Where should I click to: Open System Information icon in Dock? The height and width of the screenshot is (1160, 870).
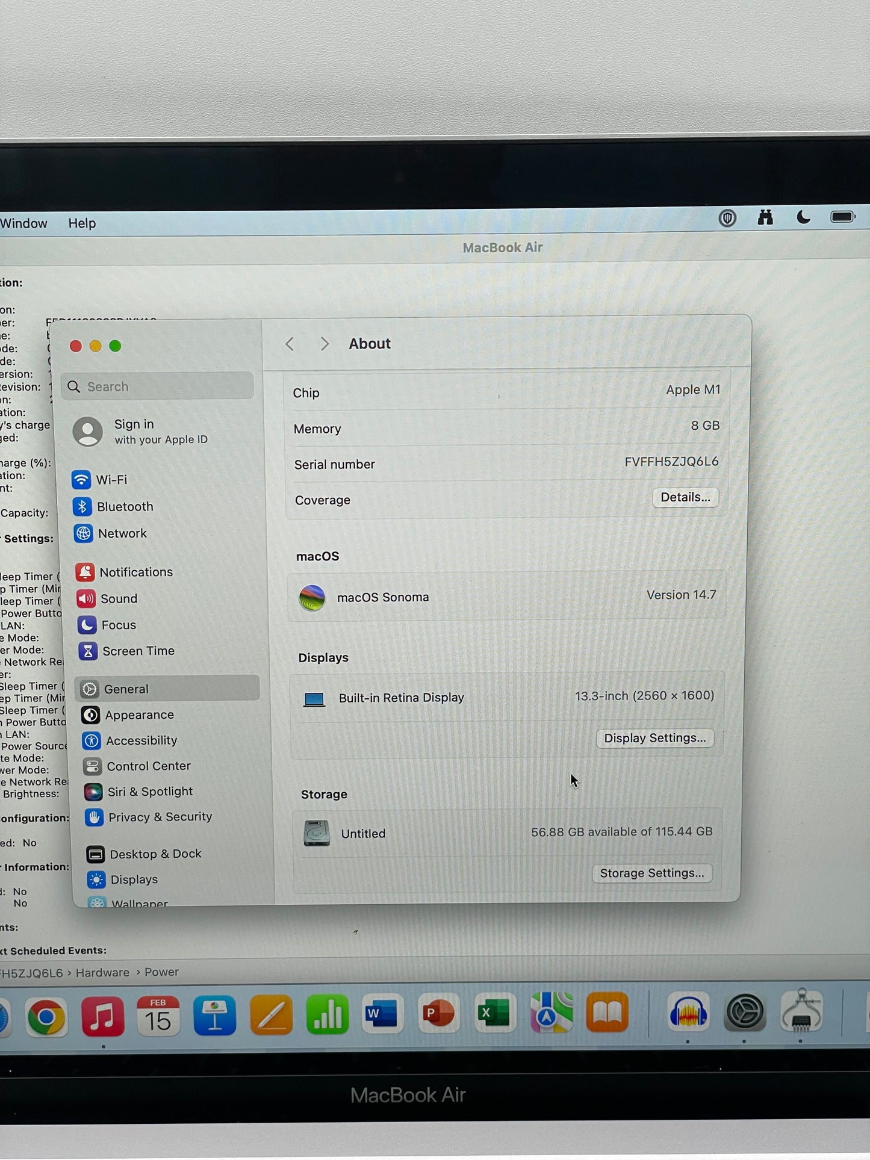801,1011
